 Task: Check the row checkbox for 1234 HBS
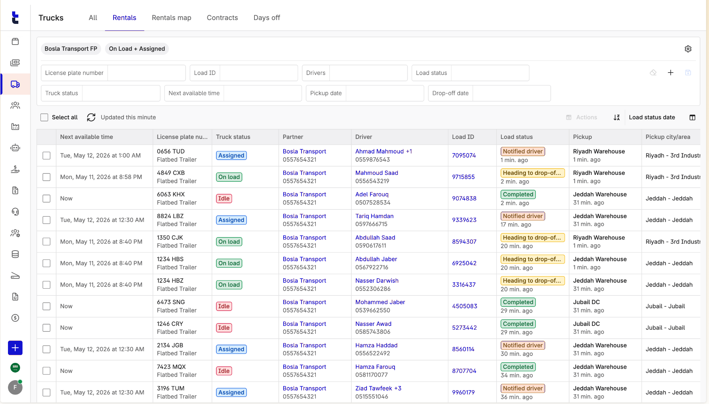coord(46,263)
